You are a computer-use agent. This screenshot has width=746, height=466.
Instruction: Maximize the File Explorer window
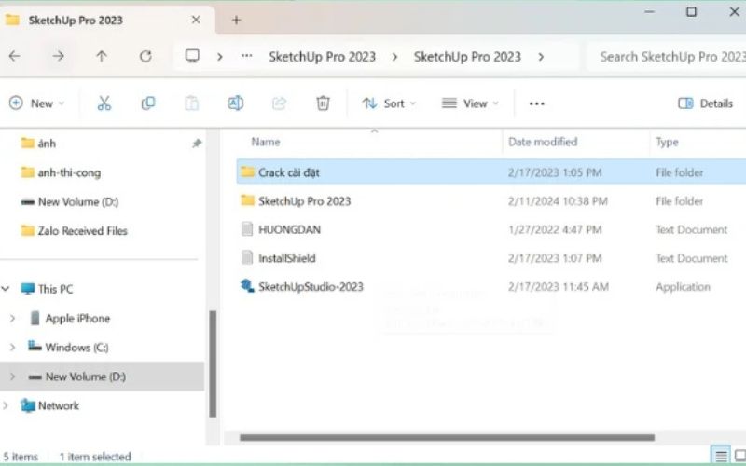click(691, 12)
